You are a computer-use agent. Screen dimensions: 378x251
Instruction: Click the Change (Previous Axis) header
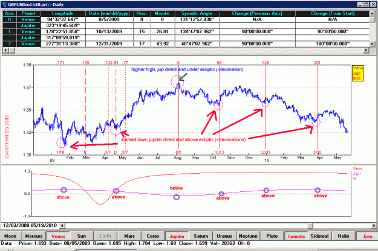[x=257, y=13]
